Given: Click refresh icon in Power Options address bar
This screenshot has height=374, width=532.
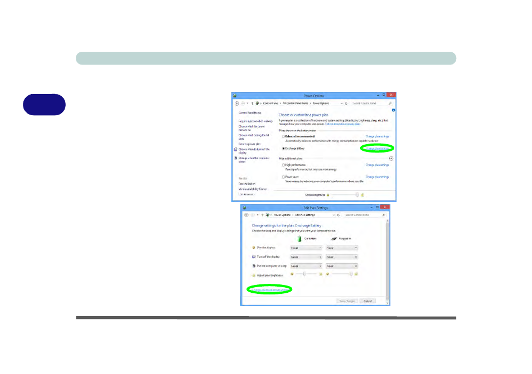Looking at the screenshot, I should (346, 104).
